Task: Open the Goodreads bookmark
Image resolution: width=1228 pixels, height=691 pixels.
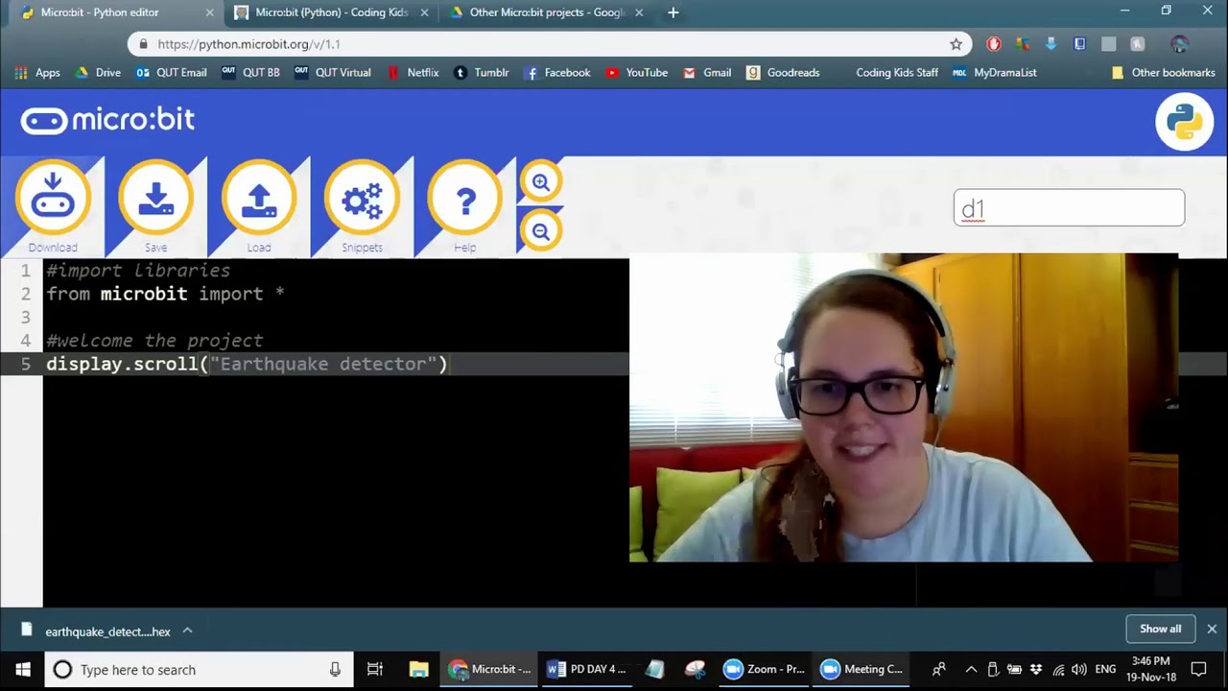Action: pyautogui.click(x=783, y=72)
